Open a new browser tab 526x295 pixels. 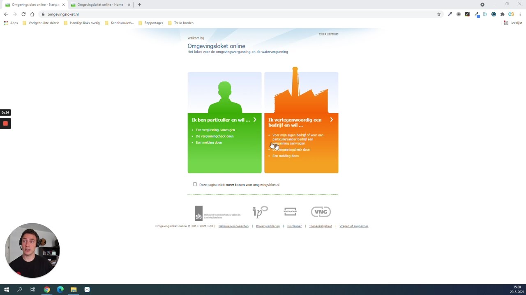[139, 5]
